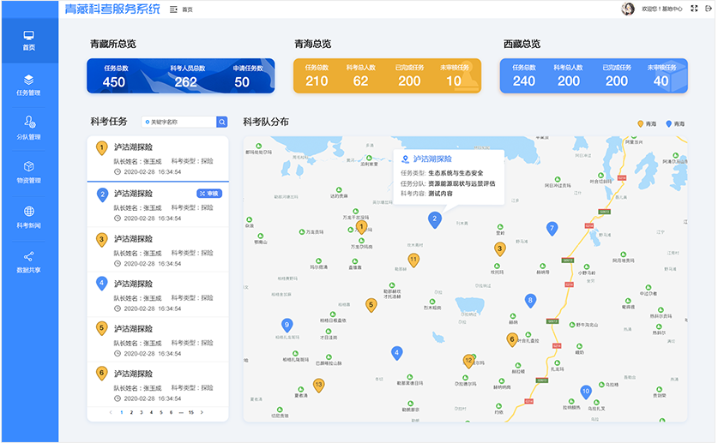Select yellow map marker number 6
This screenshot has height=443, width=718.
[512, 340]
